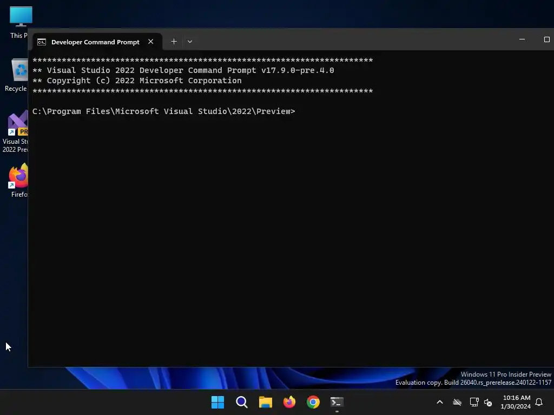Click the Copyright Microsoft Corporation line

pos(137,81)
